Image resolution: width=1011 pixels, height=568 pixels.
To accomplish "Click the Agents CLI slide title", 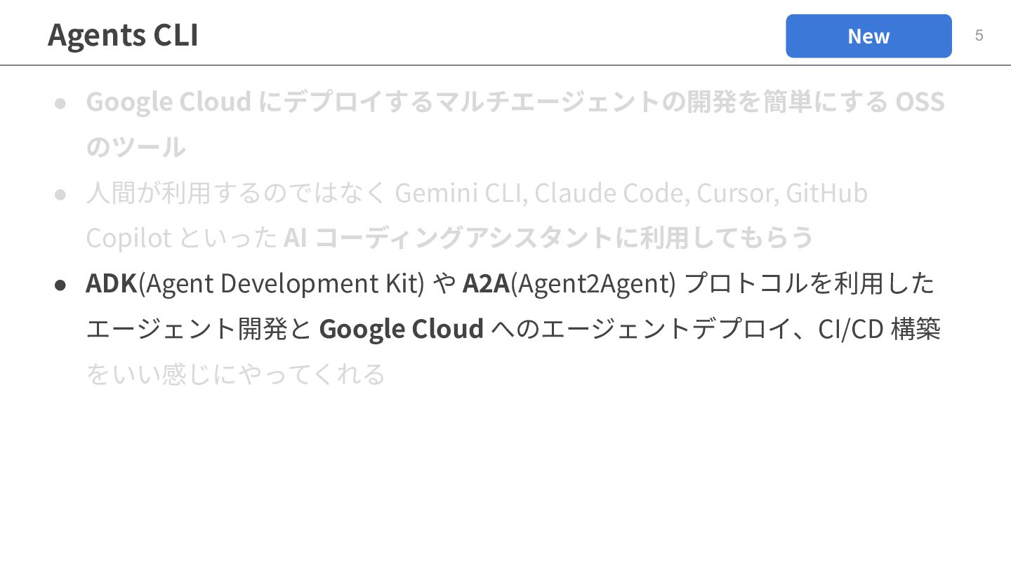I will click(x=123, y=35).
